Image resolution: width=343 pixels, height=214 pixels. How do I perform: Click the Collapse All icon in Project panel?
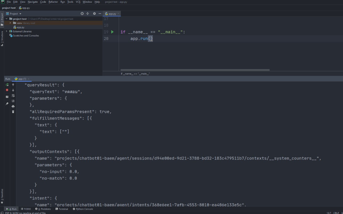click(87, 14)
